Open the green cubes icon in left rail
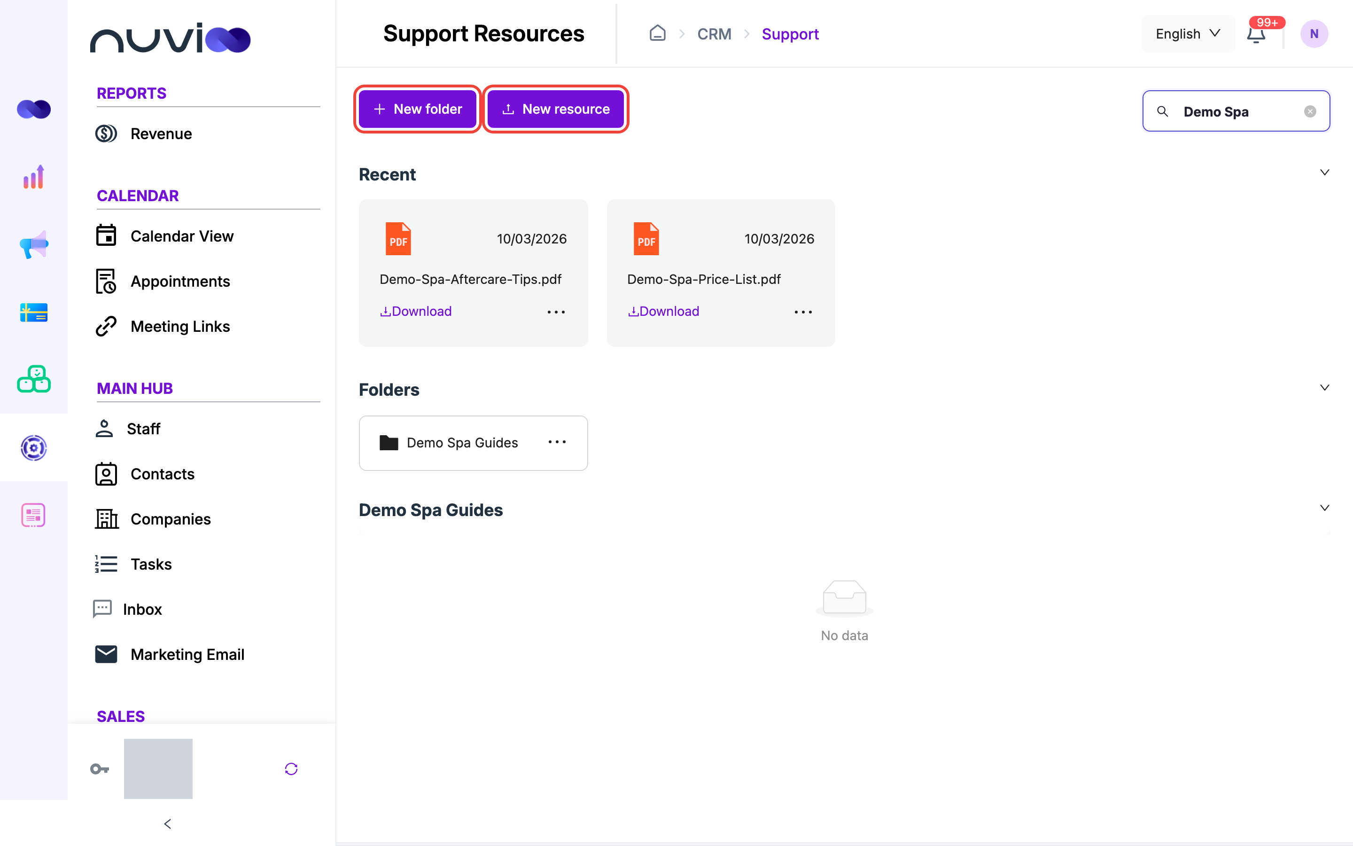 (33, 379)
